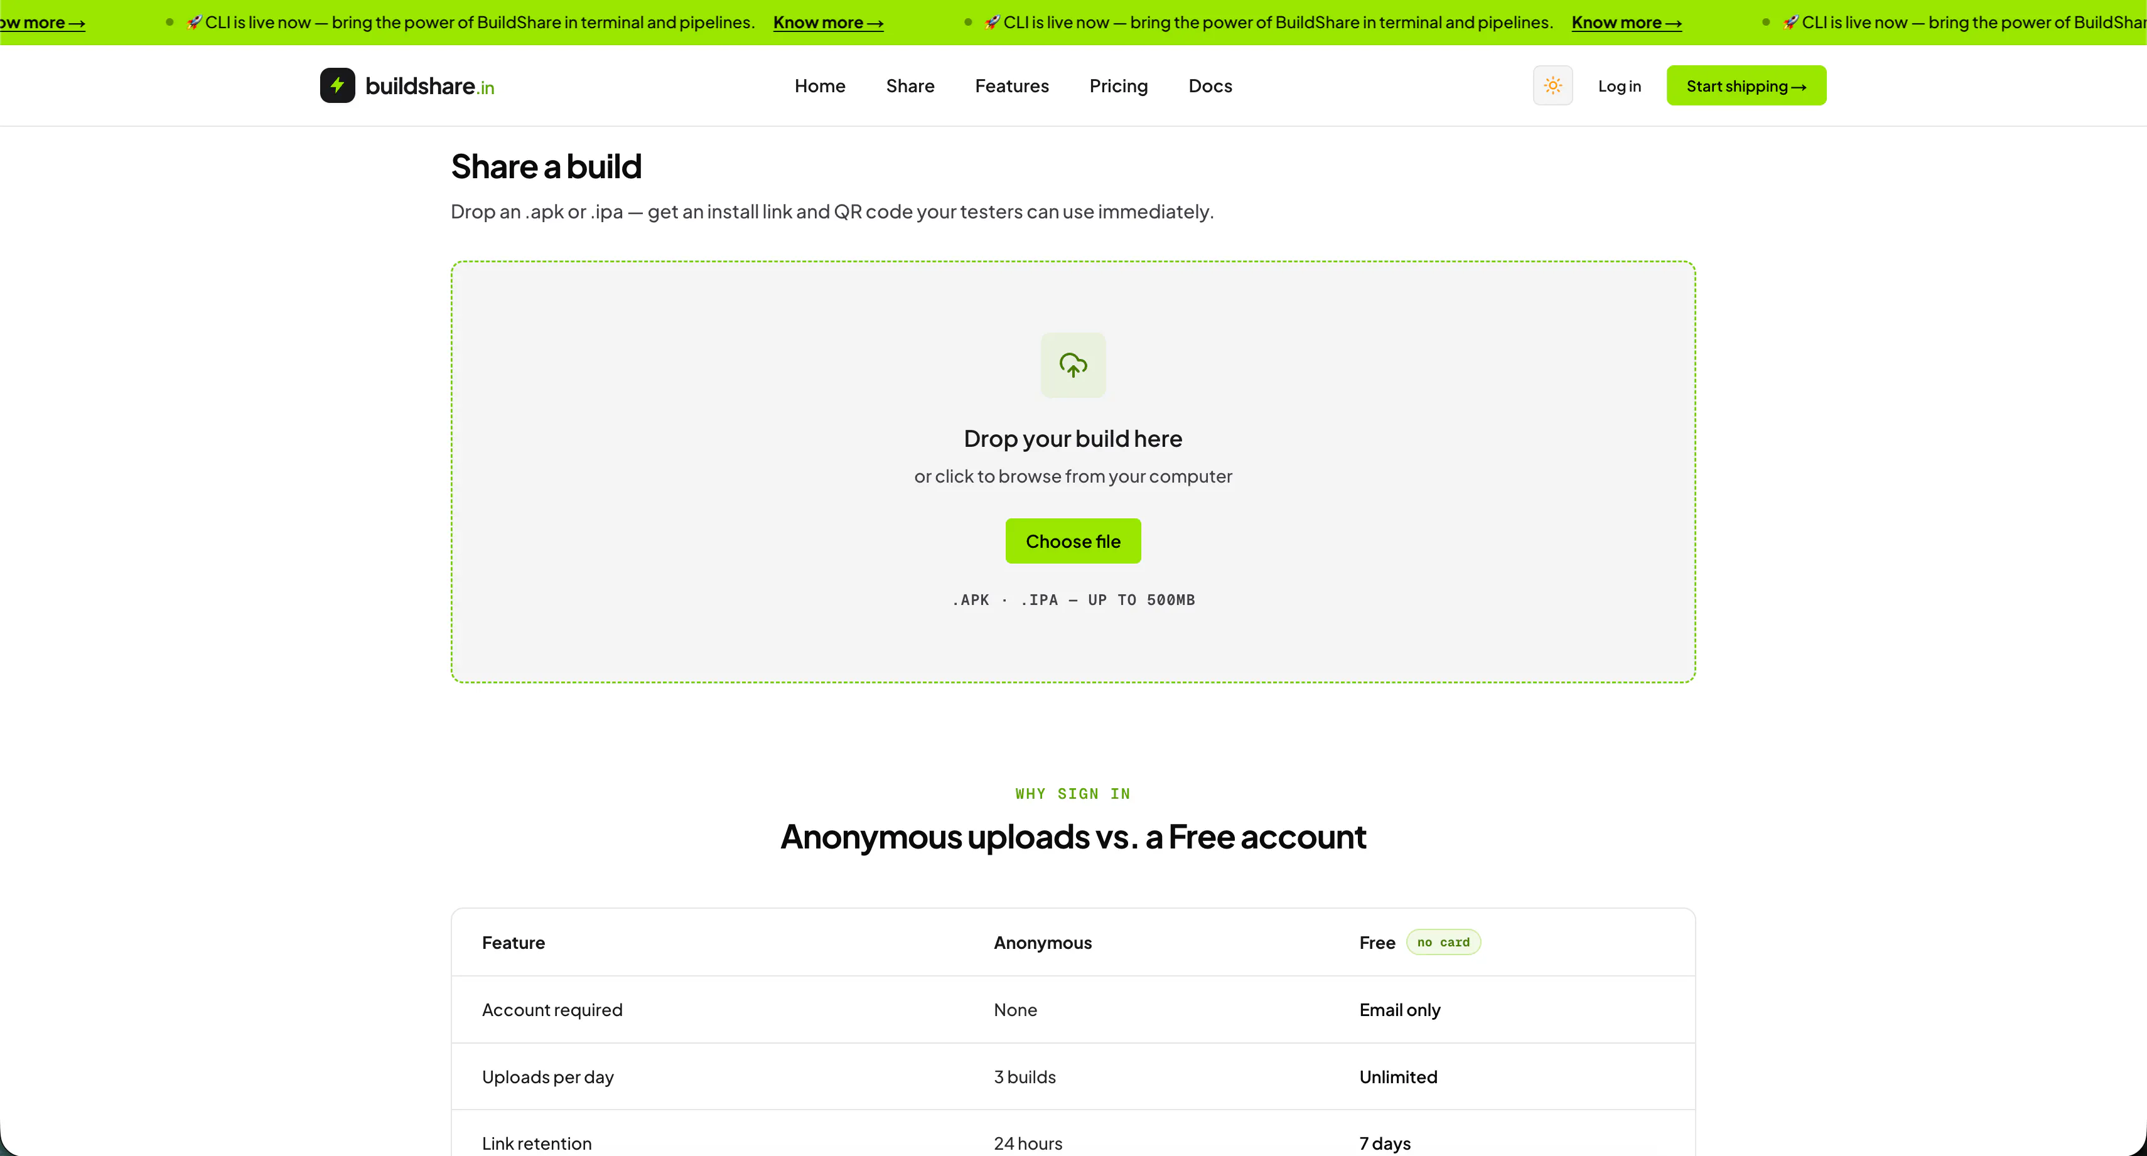This screenshot has height=1156, width=2147.
Task: Click the Start shipping button
Action: pos(1746,86)
